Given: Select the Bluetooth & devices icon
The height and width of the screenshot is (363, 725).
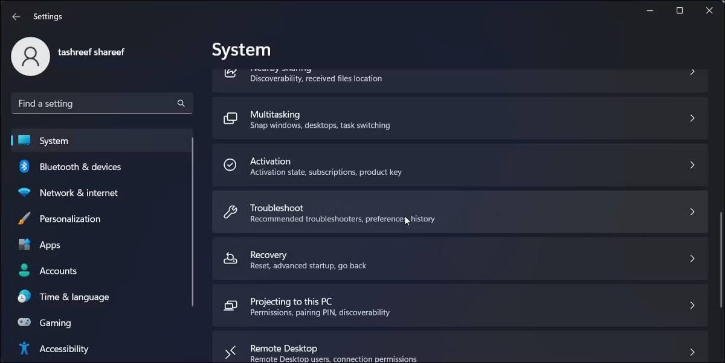Looking at the screenshot, I should (23, 166).
